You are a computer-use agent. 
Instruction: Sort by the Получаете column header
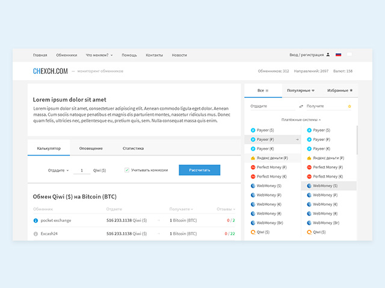click(x=181, y=209)
